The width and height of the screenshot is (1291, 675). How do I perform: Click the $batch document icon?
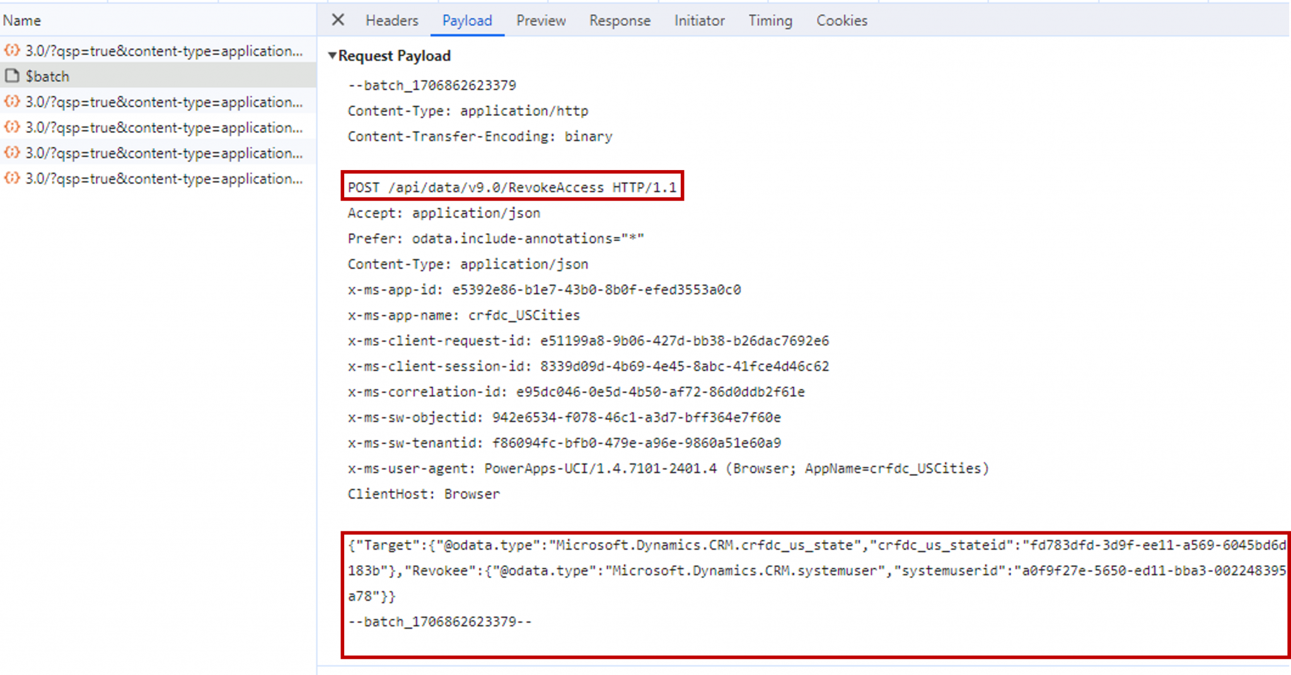pyautogui.click(x=12, y=76)
